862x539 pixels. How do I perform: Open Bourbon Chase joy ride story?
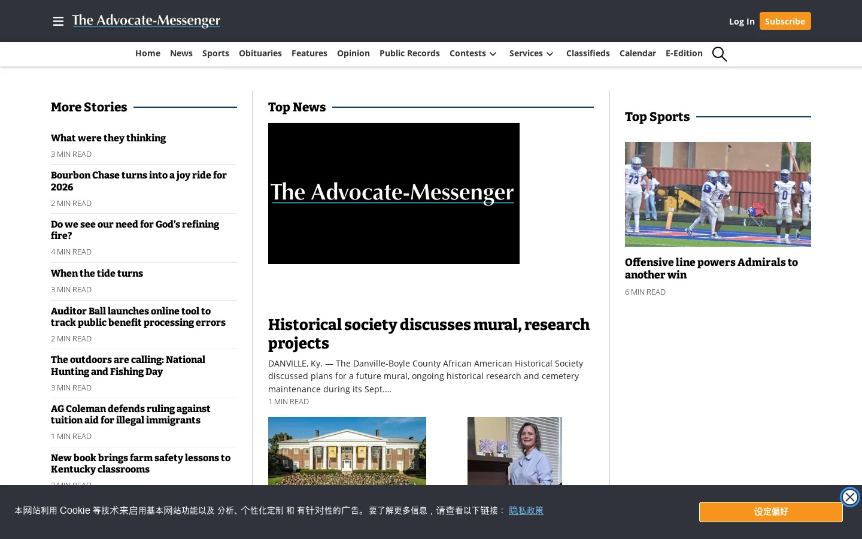[x=139, y=181]
